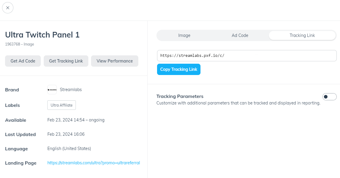
Task: Click the available date Feb 23, 2024 14:54 – ongoing
Action: [76, 120]
